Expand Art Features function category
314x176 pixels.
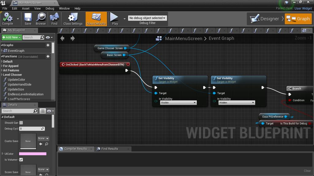pyautogui.click(x=2, y=70)
